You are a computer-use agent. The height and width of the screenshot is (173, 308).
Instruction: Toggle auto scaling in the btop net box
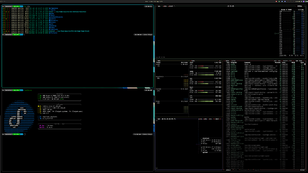[205, 119]
